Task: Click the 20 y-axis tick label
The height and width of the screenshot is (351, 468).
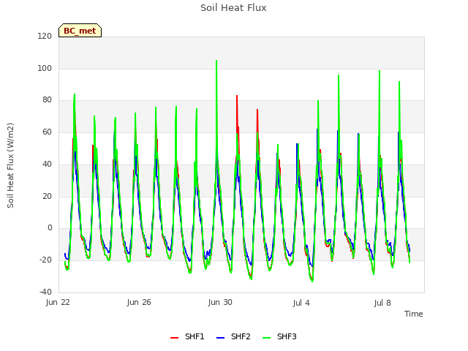Action: click(47, 197)
